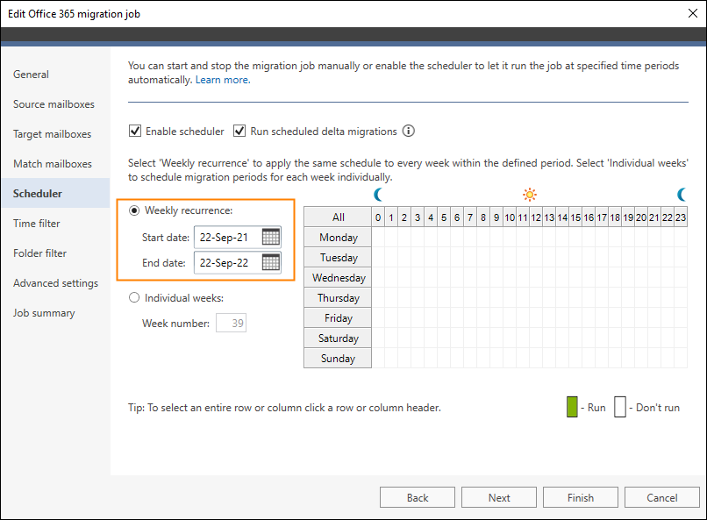Select hour 22 column header
The image size is (707, 520).
pyautogui.click(x=668, y=217)
